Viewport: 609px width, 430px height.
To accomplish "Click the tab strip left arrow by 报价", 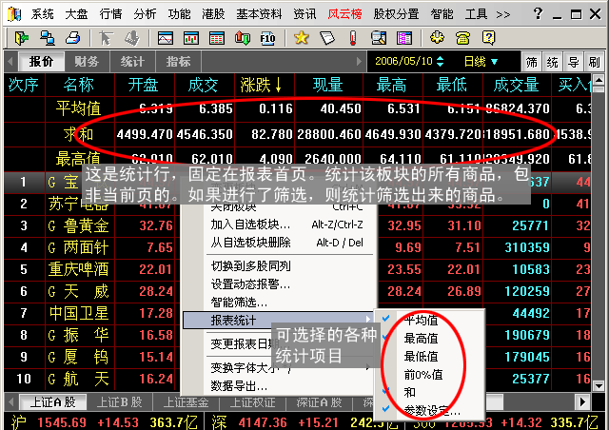I will [x=10, y=62].
